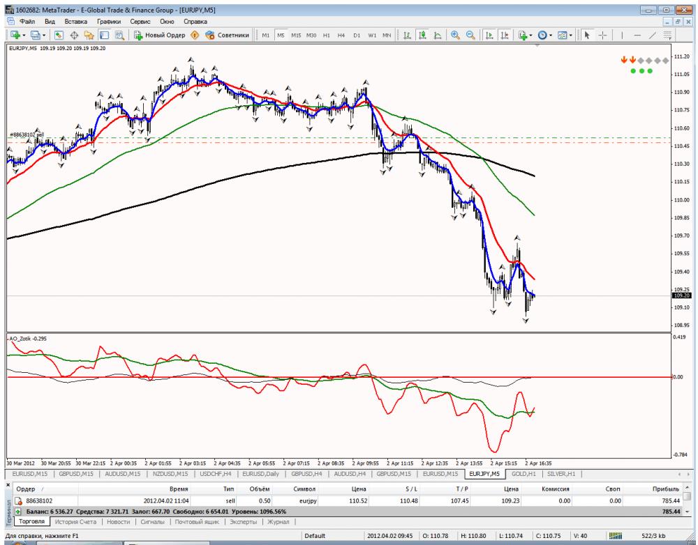Image resolution: width=698 pixels, height=545 pixels.
Task: Switch chart to M30 timeframe
Action: point(311,35)
